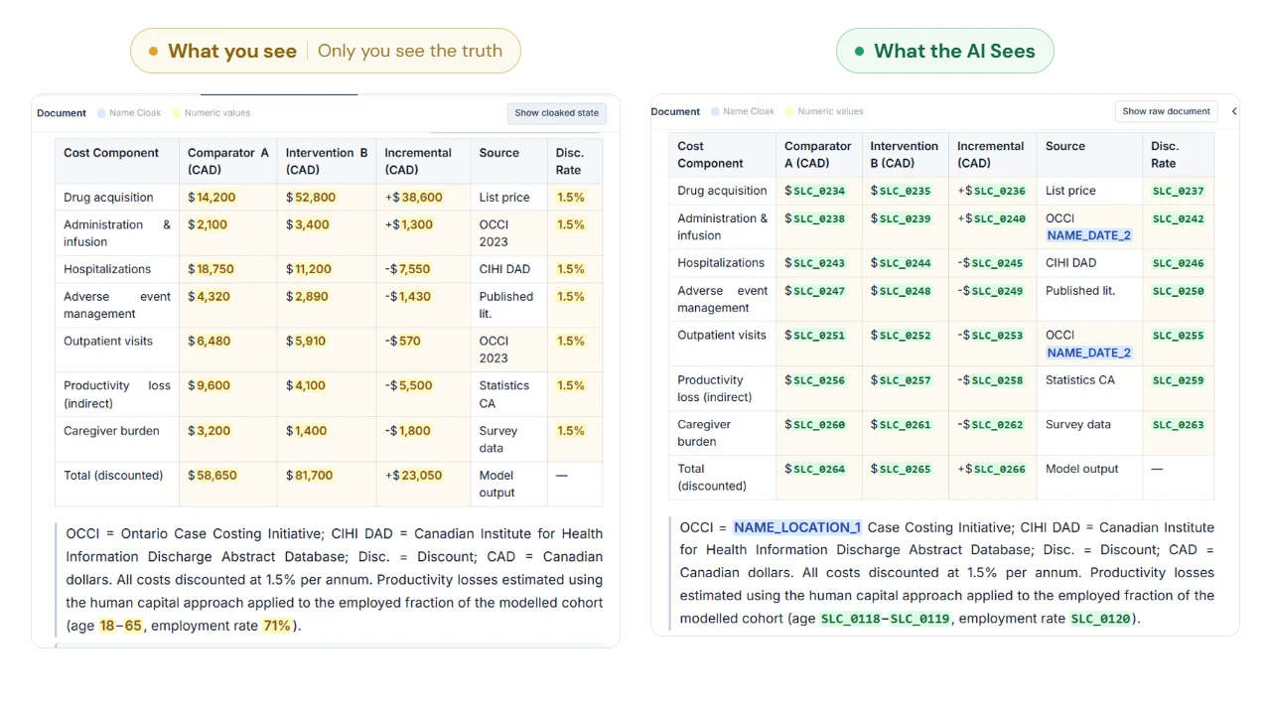Click the Show cloaked state button
This screenshot has height=715, width=1271.
pos(556,113)
